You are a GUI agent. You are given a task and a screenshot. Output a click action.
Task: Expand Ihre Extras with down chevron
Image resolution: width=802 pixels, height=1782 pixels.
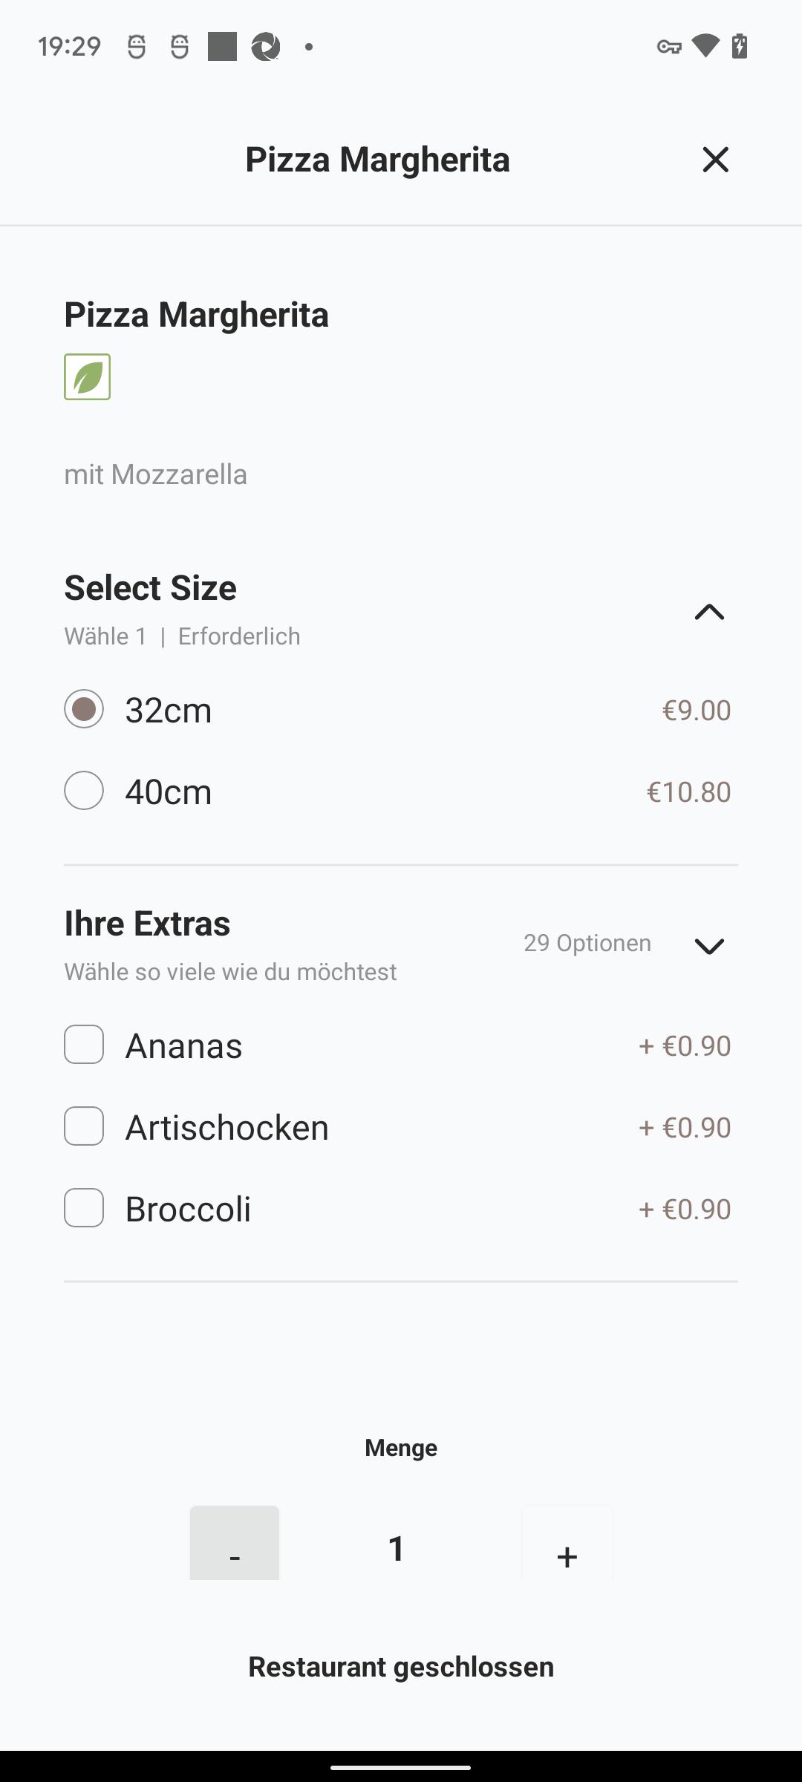pos(709,946)
